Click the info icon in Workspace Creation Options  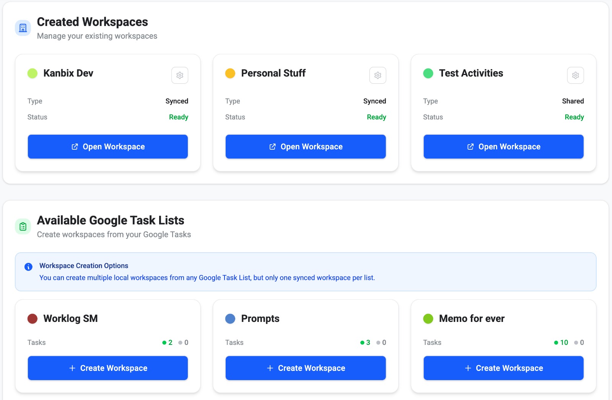(28, 267)
